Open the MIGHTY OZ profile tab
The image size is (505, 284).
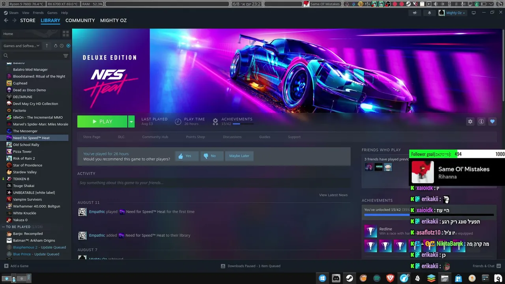pos(113,21)
